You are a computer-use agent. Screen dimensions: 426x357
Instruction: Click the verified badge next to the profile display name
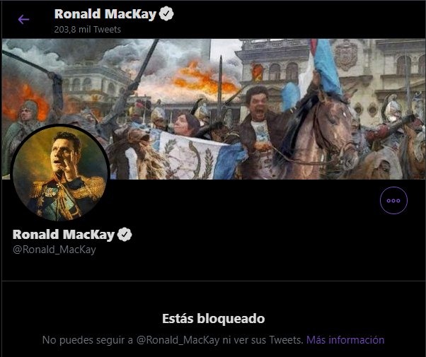click(125, 235)
